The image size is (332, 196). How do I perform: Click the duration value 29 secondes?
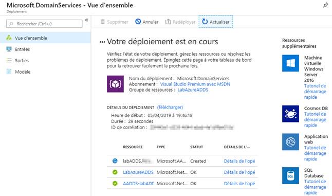point(141,121)
